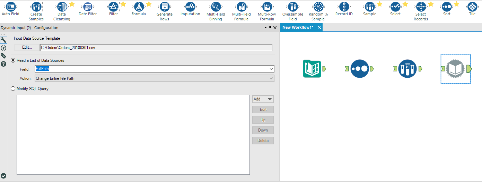This screenshot has width=482, height=182.
Task: Select the Oversample Field tool
Action: coord(292,11)
